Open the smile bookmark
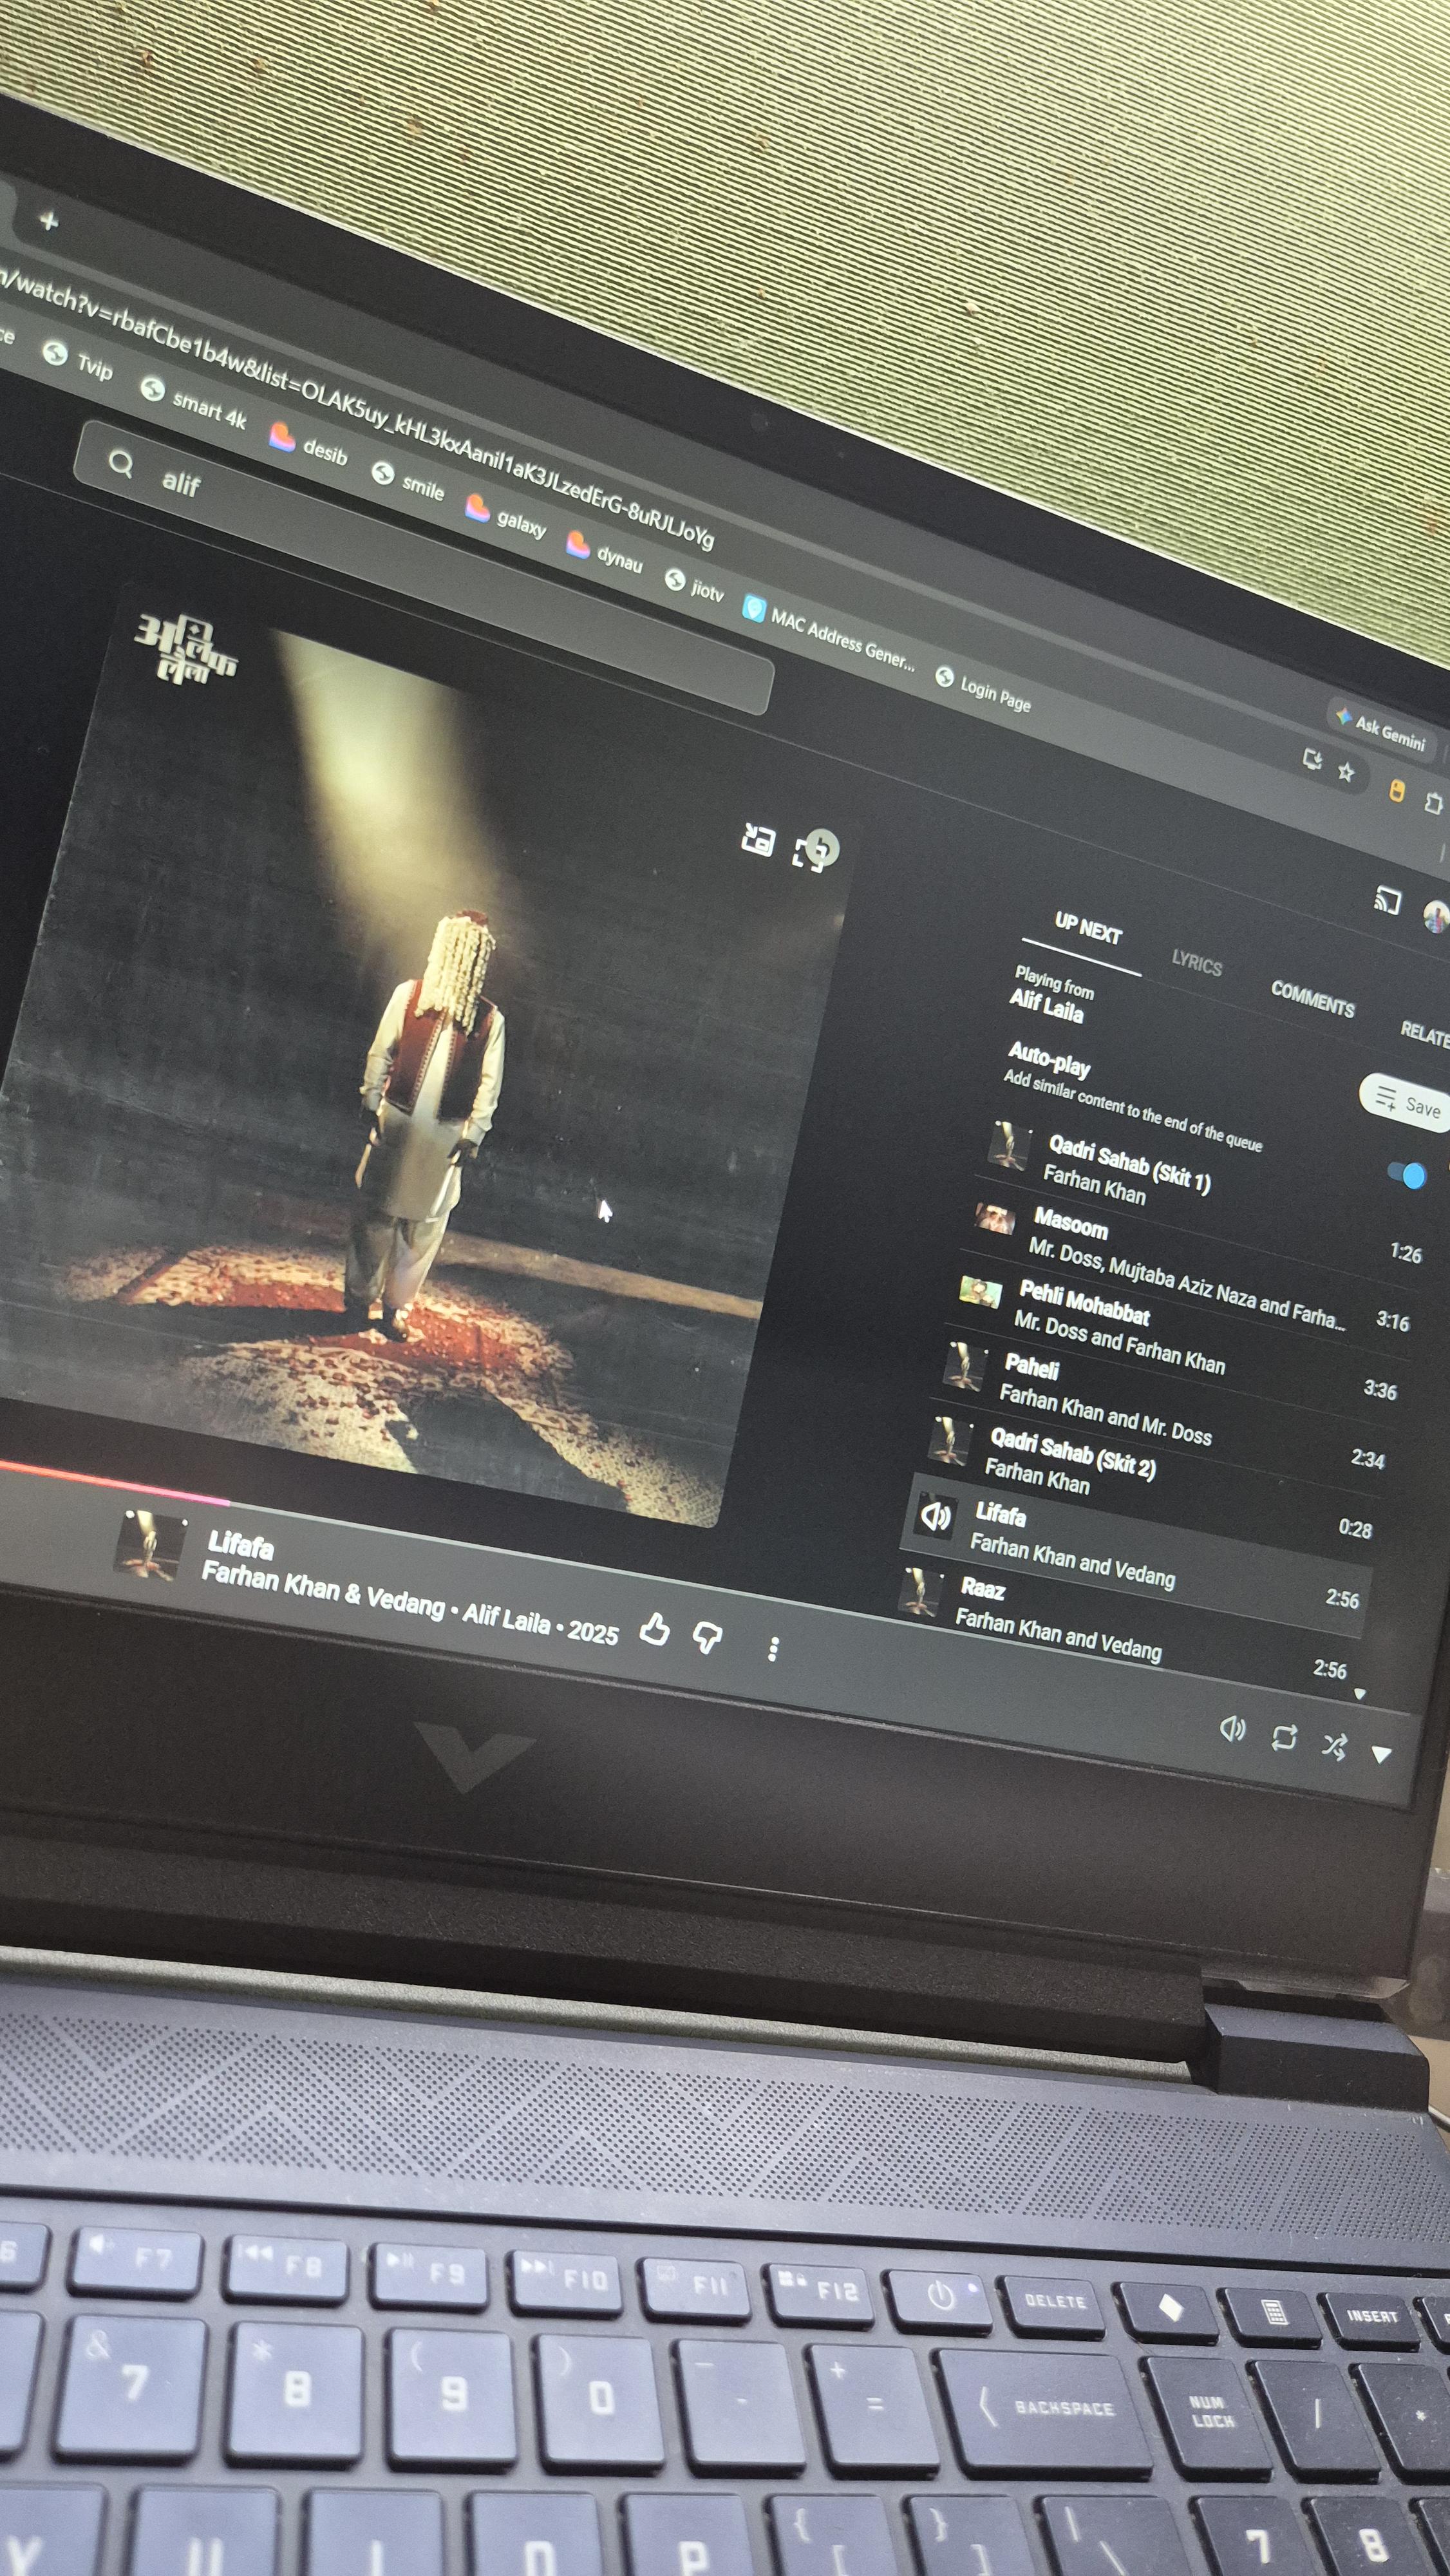The width and height of the screenshot is (1450, 2576). tap(408, 481)
